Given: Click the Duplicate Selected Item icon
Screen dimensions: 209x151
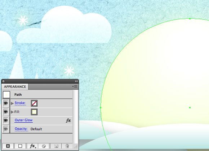Looking at the screenshot, I should tap(56, 146).
